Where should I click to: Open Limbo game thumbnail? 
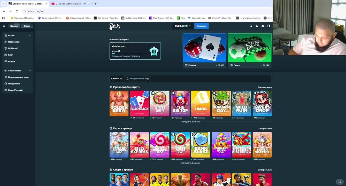201,103
